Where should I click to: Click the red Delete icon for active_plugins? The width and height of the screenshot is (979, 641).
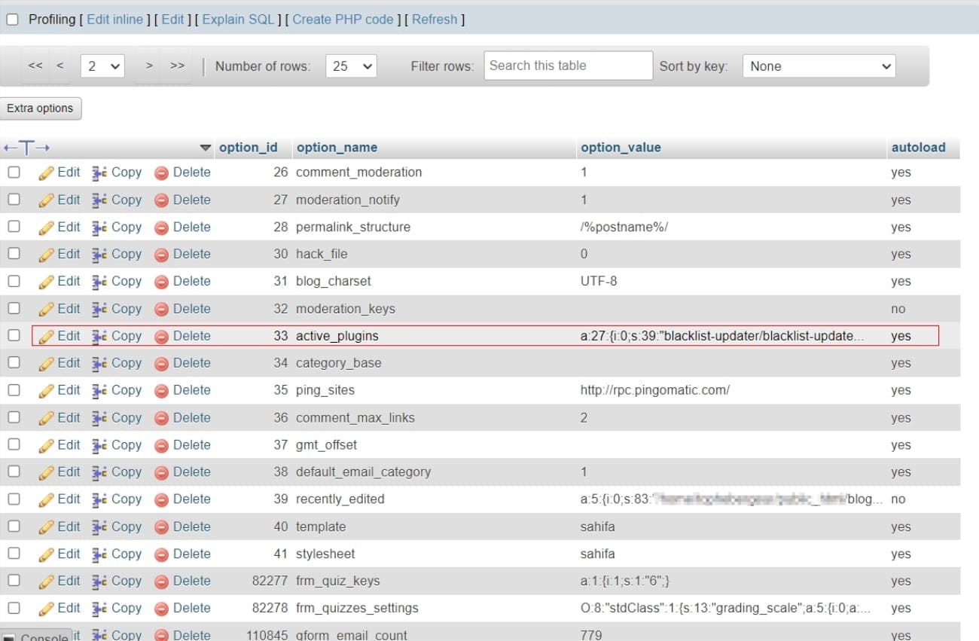pos(161,337)
